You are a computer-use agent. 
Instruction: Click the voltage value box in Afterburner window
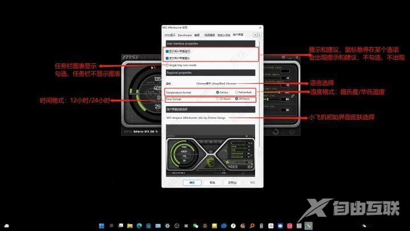(285, 71)
